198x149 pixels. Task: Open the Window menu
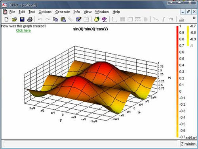tap(102, 12)
